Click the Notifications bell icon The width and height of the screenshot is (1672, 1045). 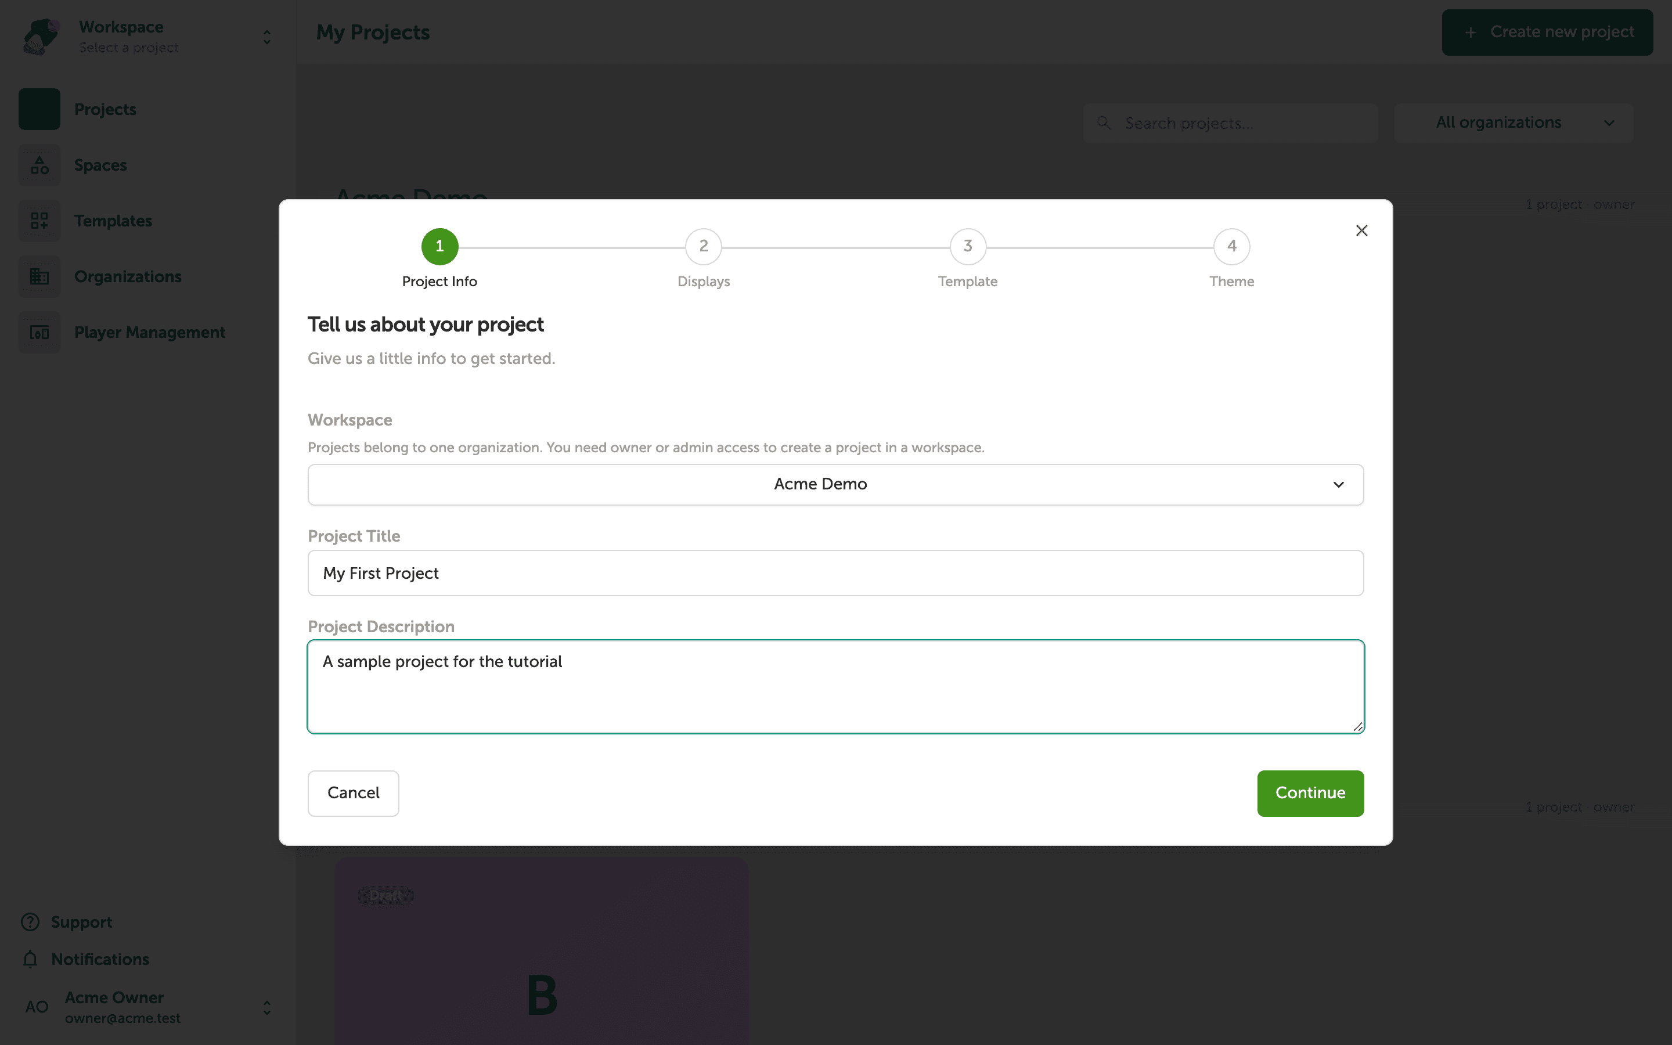point(30,958)
